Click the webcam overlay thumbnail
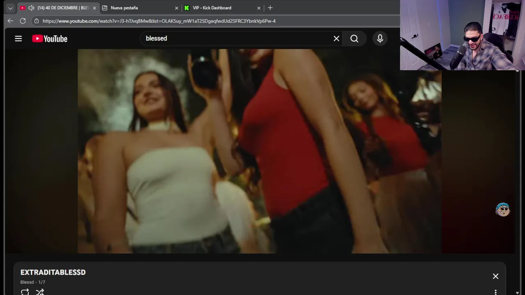The height and width of the screenshot is (295, 525). click(x=462, y=35)
